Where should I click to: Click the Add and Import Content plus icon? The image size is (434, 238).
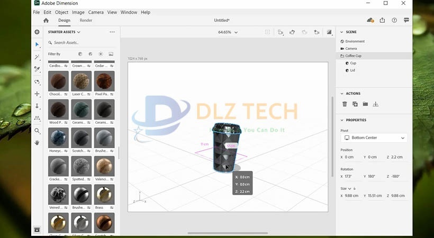click(x=37, y=32)
